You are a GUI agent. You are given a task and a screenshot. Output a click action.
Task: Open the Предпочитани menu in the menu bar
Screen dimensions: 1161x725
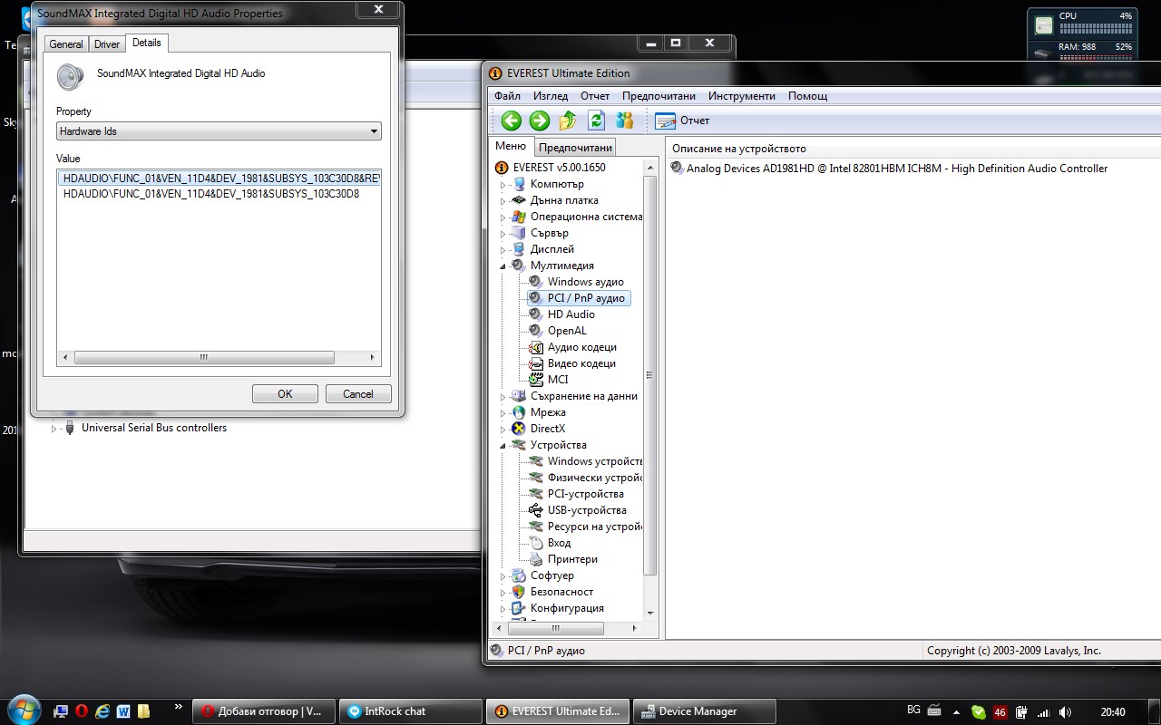[659, 96]
